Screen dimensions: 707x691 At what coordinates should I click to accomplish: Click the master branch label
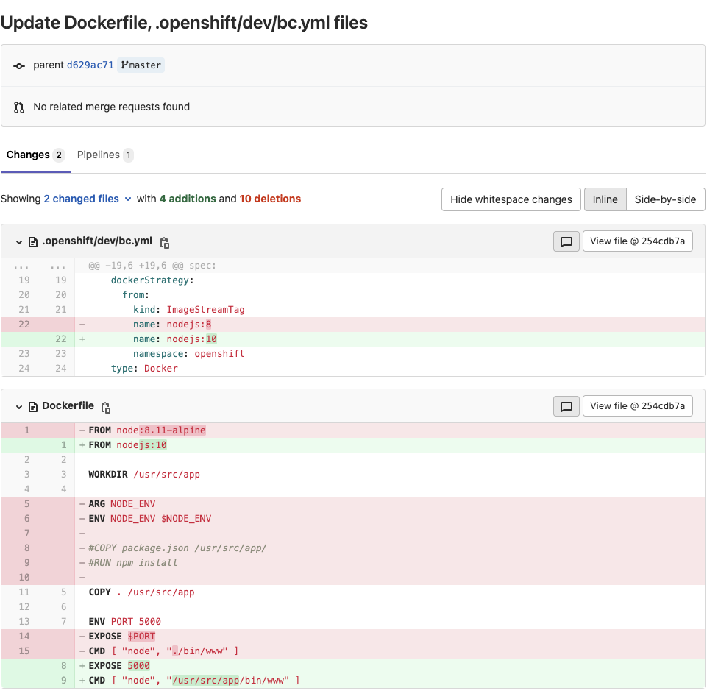[141, 65]
